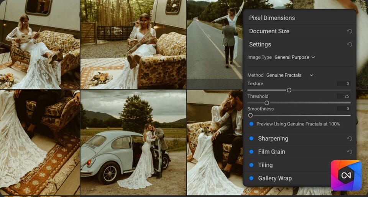Click the Threshold value field showing 25

pyautogui.click(x=344, y=96)
